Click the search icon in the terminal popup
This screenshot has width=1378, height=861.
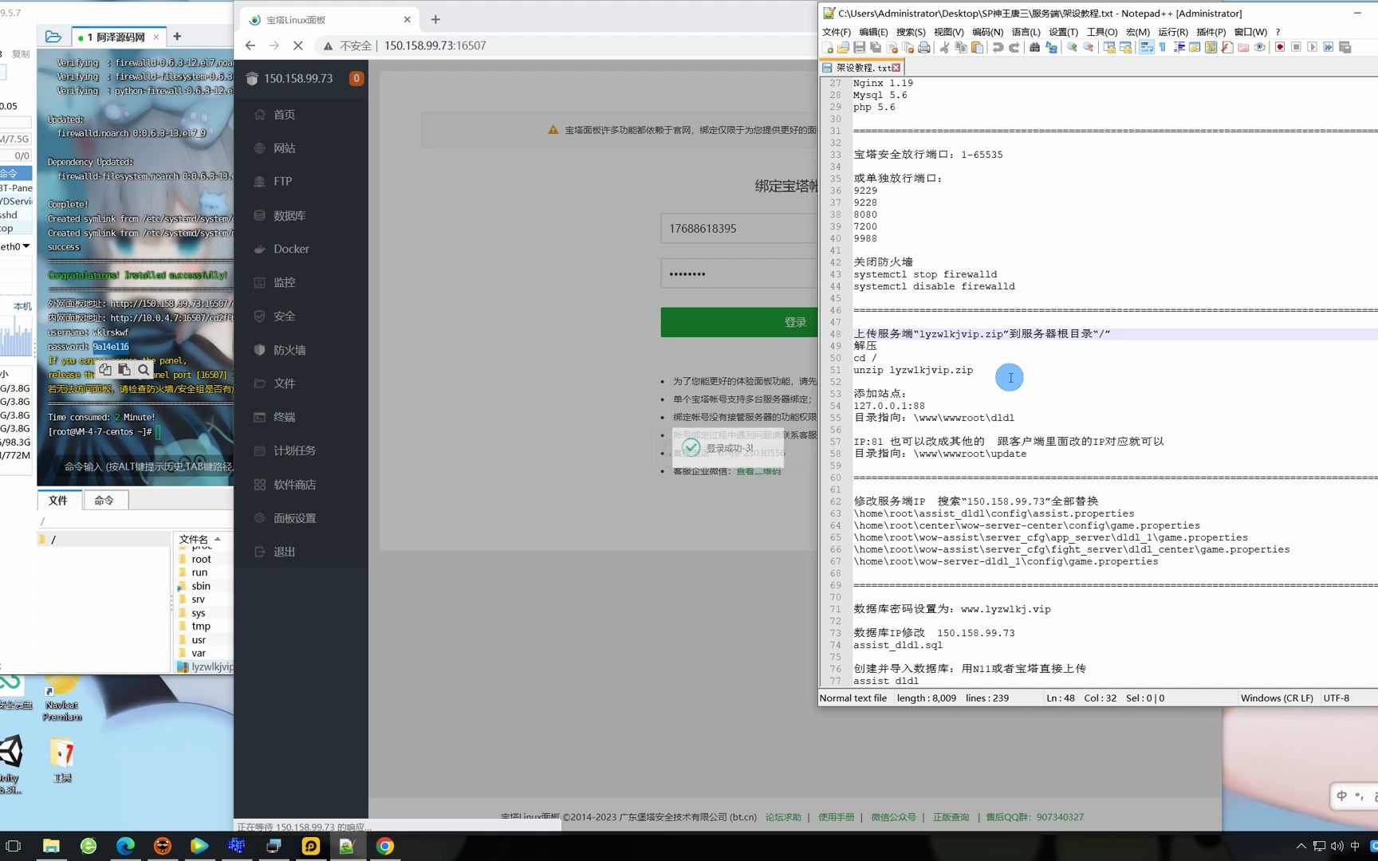click(x=144, y=370)
